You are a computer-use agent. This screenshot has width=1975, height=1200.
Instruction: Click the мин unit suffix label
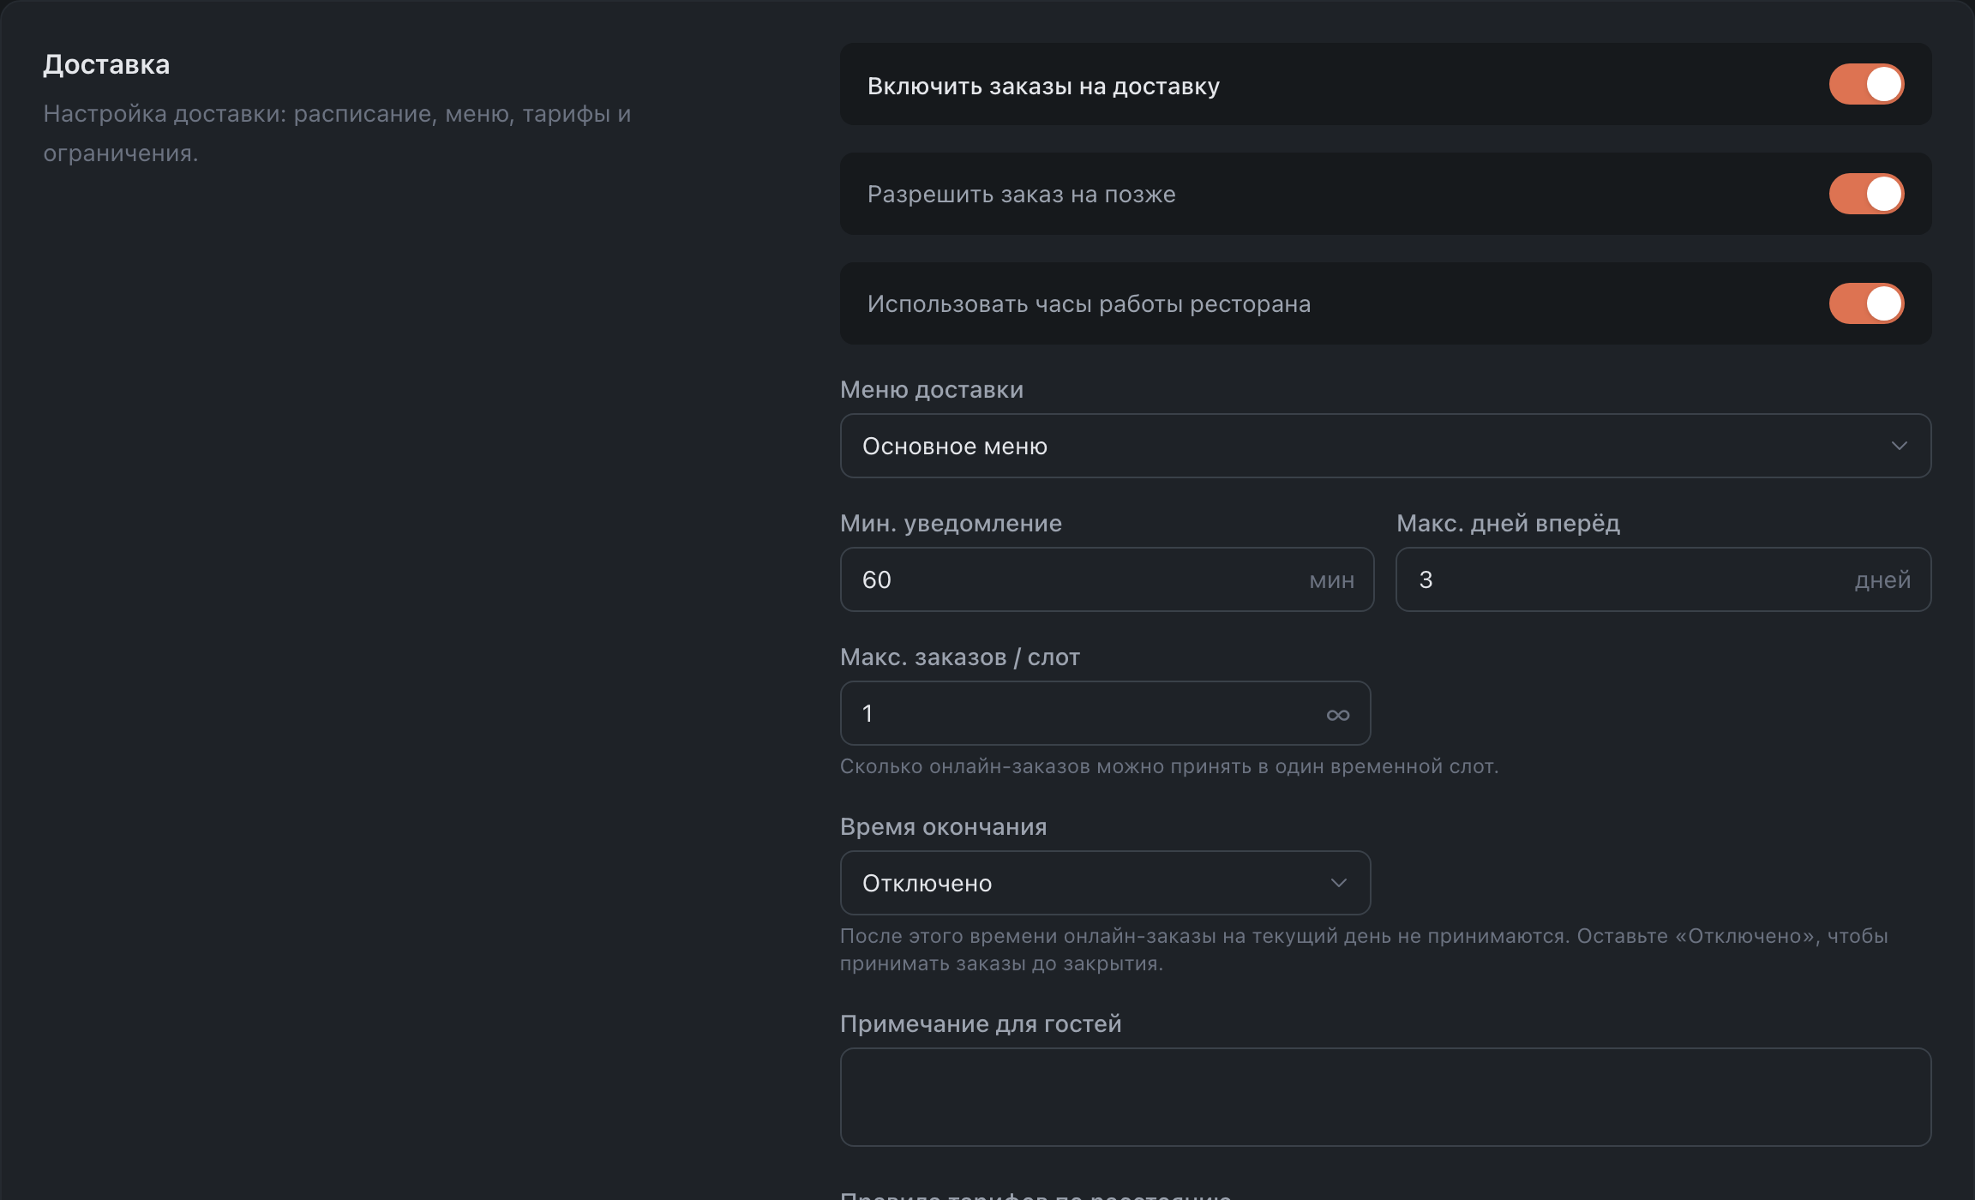pyautogui.click(x=1332, y=580)
